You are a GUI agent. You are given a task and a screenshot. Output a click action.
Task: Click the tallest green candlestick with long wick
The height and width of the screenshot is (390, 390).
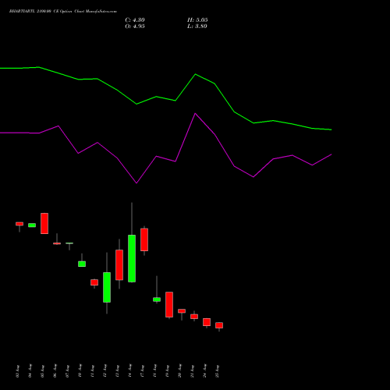(x=132, y=258)
